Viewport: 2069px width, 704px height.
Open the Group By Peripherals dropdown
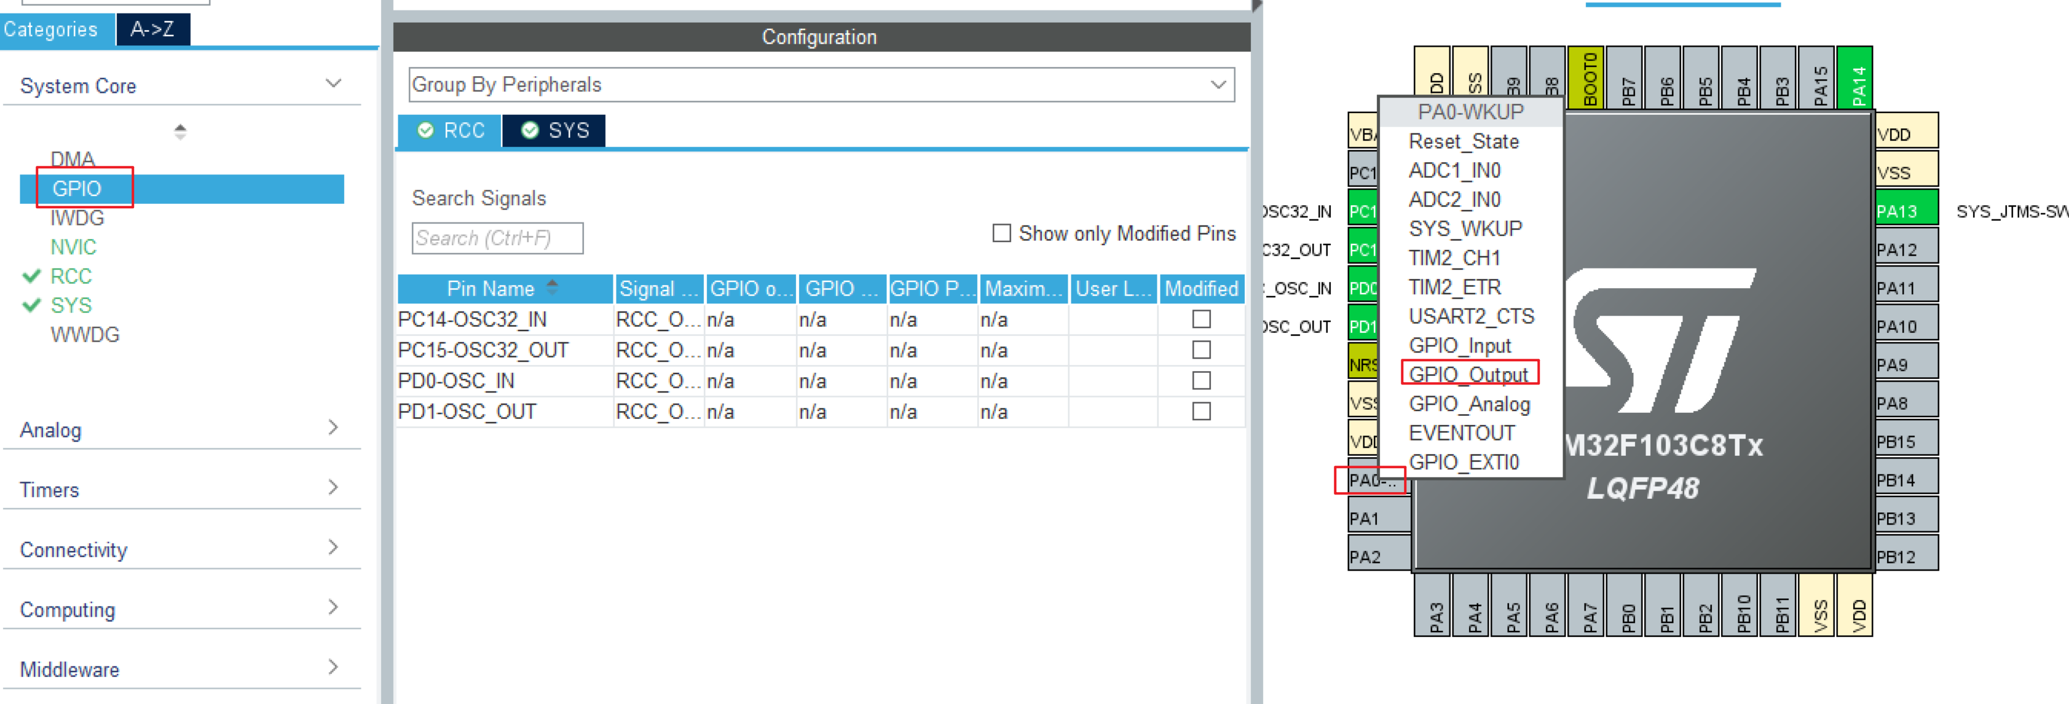pos(821,84)
